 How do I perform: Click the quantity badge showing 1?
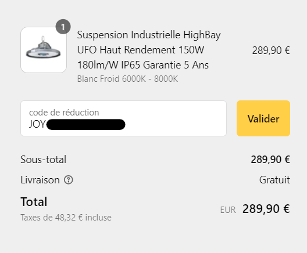[63, 27]
